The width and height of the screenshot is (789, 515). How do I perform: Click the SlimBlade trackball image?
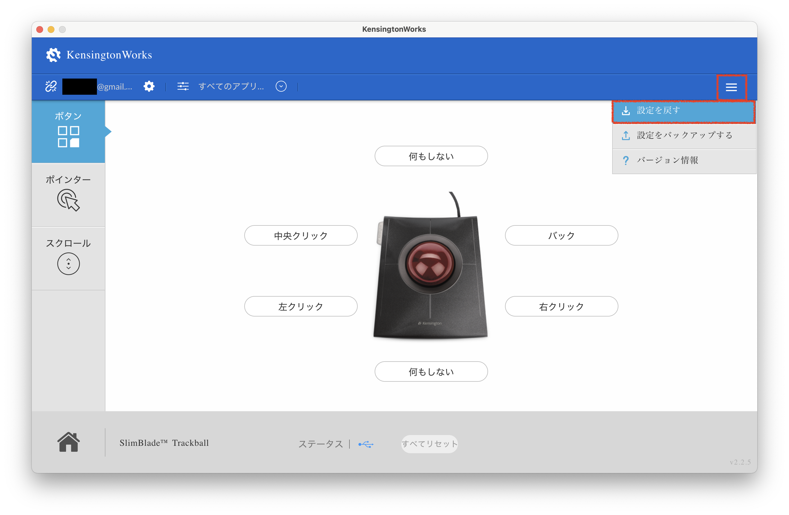coord(430,266)
